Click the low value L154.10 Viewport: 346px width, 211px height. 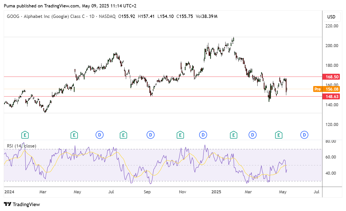pos(166,16)
